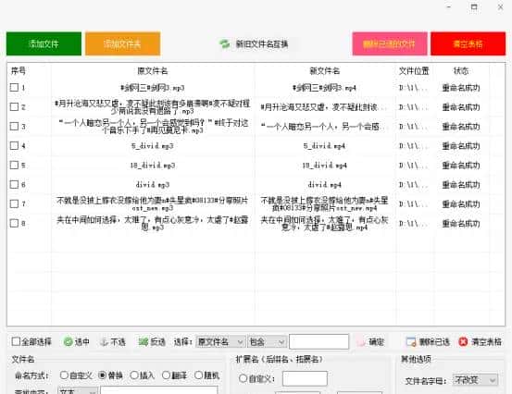Tick the checkbox for row 7
Viewport: 512px width, 394px height.
coord(14,203)
